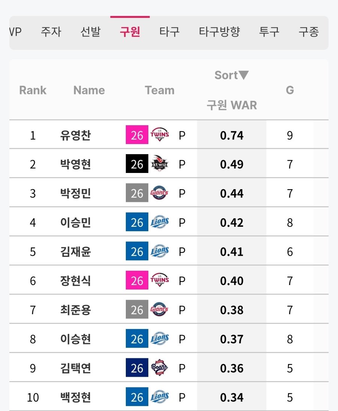Select the 주자 tab
338x411 pixels.
[x=51, y=32]
